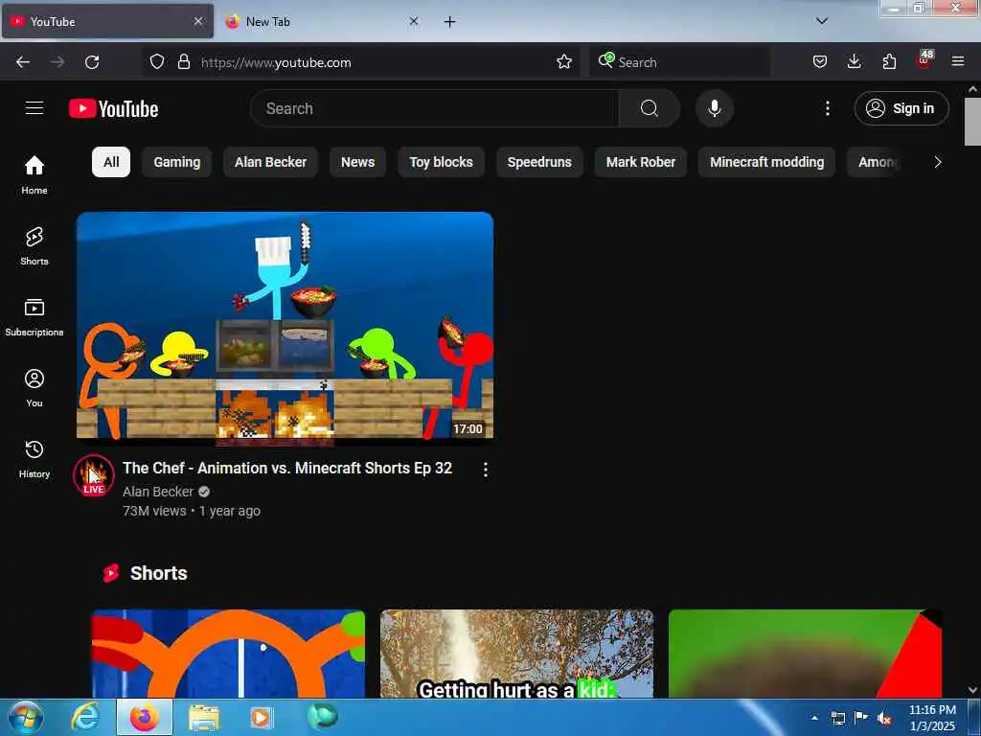Open a new browser tab with plus
The height and width of the screenshot is (736, 981).
point(449,22)
